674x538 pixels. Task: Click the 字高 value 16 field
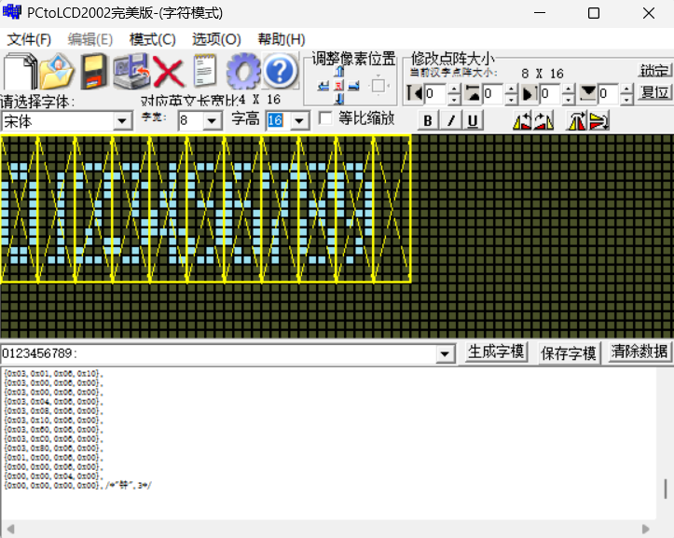click(x=278, y=121)
